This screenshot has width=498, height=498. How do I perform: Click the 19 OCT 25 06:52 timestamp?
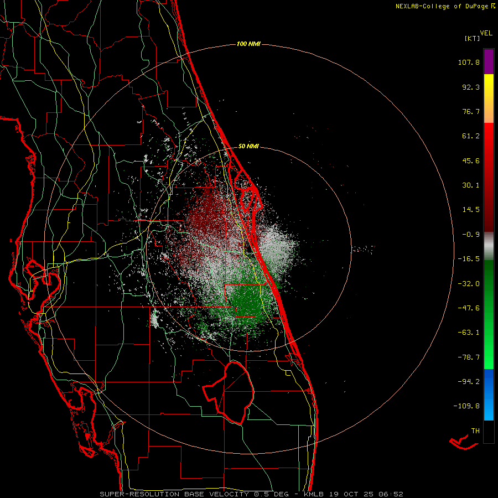coord(366,494)
